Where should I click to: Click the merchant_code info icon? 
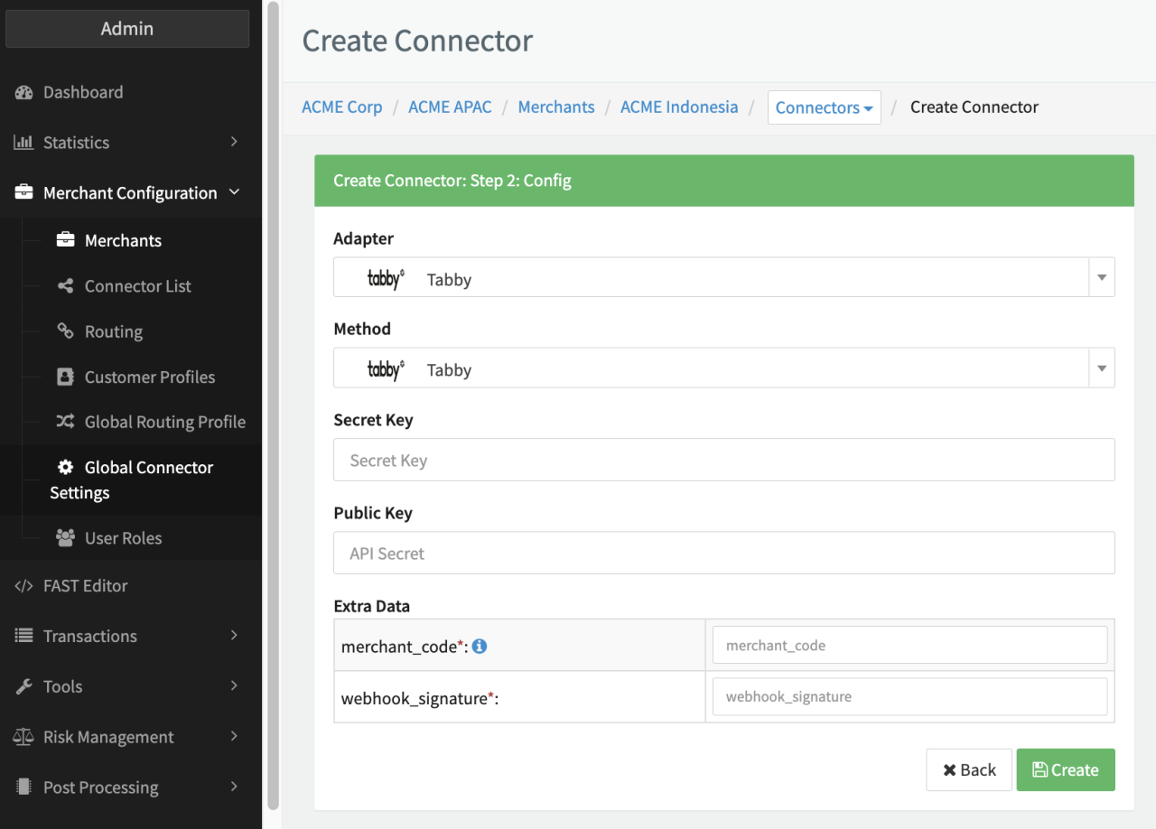[480, 646]
